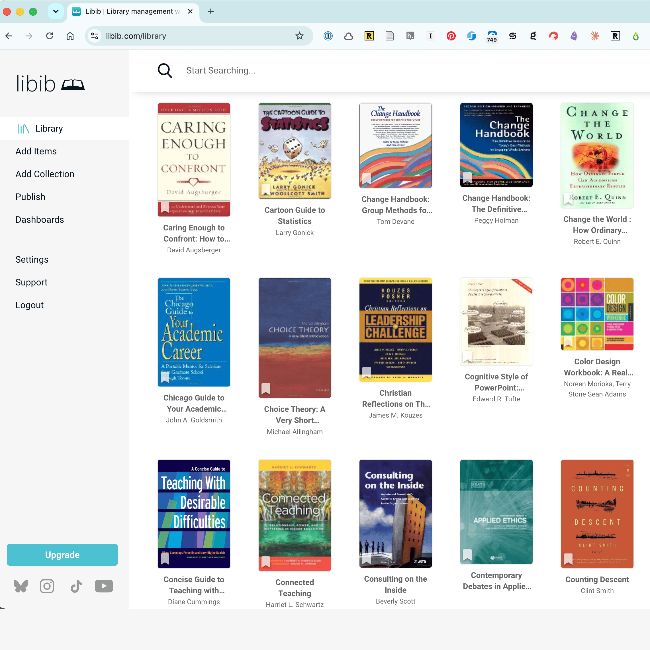Open the tab search dropdown chevron
Screen dimensions: 650x650
56,11
